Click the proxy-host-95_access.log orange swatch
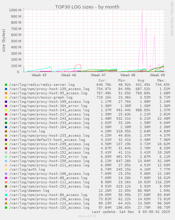The width and height of the screenshot is (175, 220). tap(6, 93)
